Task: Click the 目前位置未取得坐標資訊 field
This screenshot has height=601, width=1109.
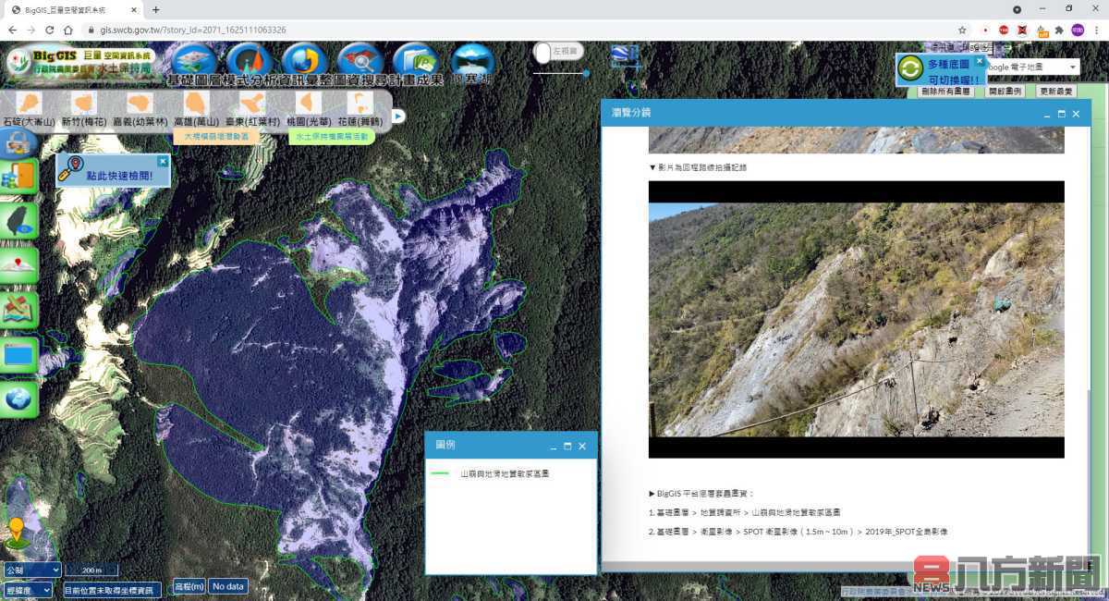Action: (112, 589)
